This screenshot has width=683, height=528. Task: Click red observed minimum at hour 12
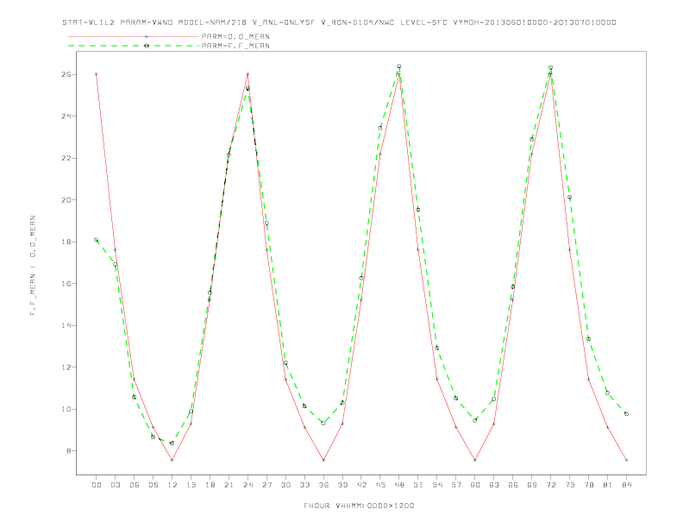[172, 460]
